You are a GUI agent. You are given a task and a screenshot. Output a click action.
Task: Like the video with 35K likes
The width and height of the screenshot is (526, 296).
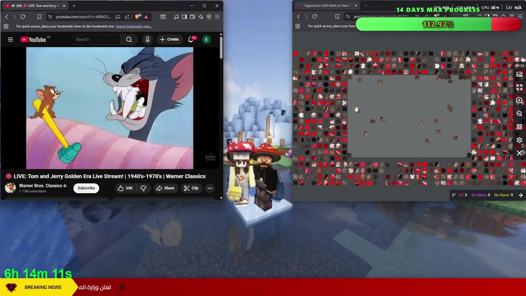coord(125,188)
